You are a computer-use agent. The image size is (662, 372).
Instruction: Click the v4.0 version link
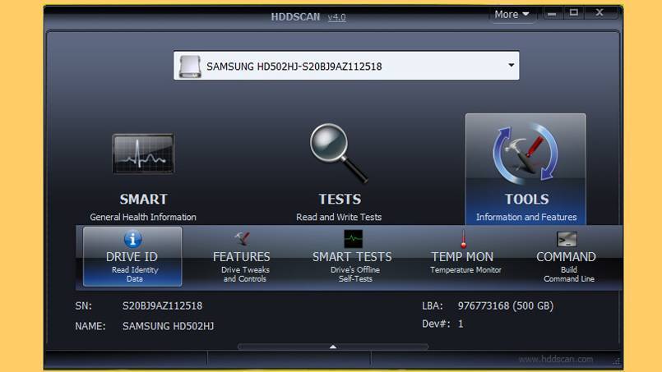click(x=337, y=17)
